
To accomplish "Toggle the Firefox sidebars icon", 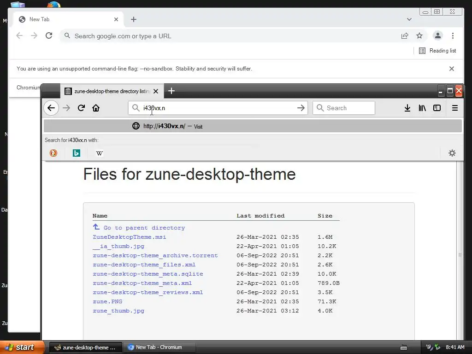I will (x=437, y=108).
